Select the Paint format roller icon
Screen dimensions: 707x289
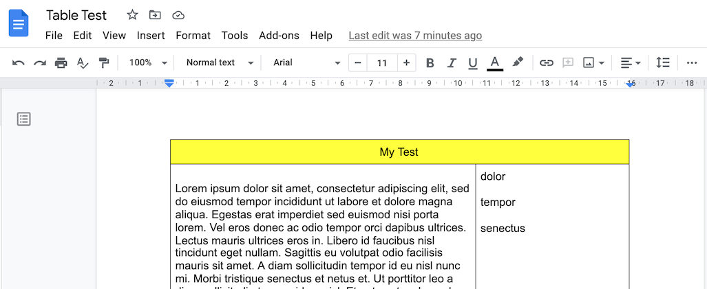(x=104, y=63)
